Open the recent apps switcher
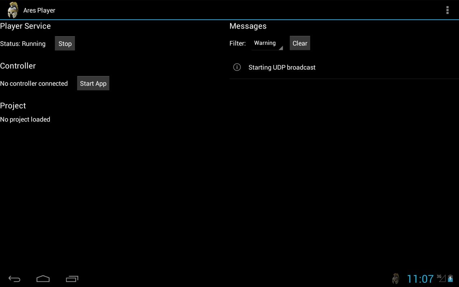This screenshot has width=459, height=287. (72, 279)
